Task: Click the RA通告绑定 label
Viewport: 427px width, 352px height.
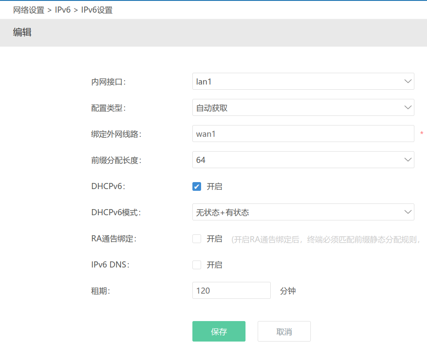Action: coord(114,239)
